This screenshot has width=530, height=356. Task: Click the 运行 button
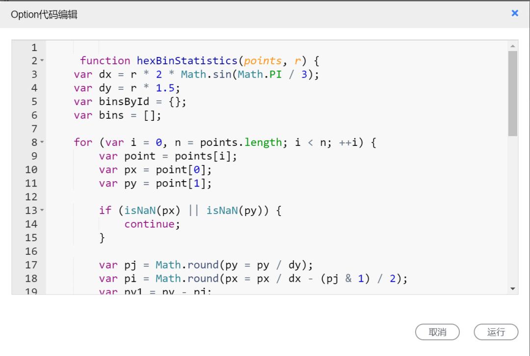(496, 332)
